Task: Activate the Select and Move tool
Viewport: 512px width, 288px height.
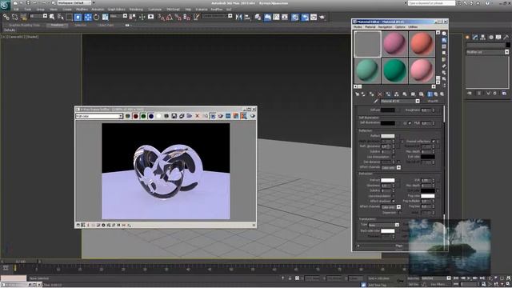Action: (x=88, y=17)
